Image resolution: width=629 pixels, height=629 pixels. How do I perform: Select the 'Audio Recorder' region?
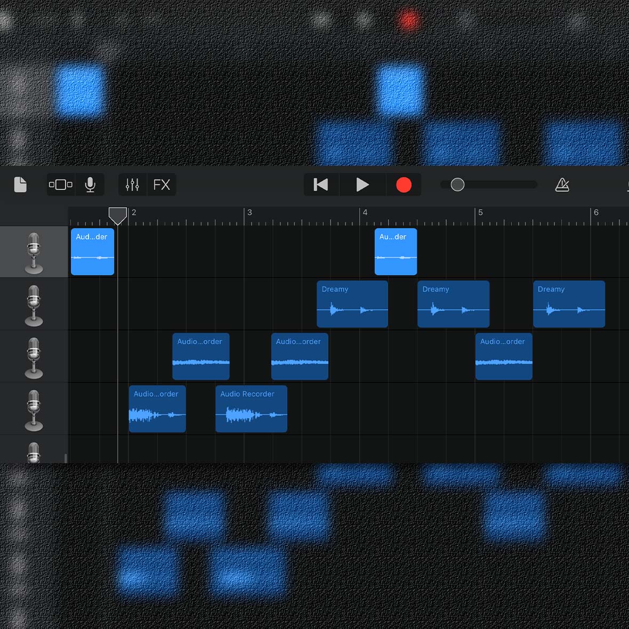(251, 409)
